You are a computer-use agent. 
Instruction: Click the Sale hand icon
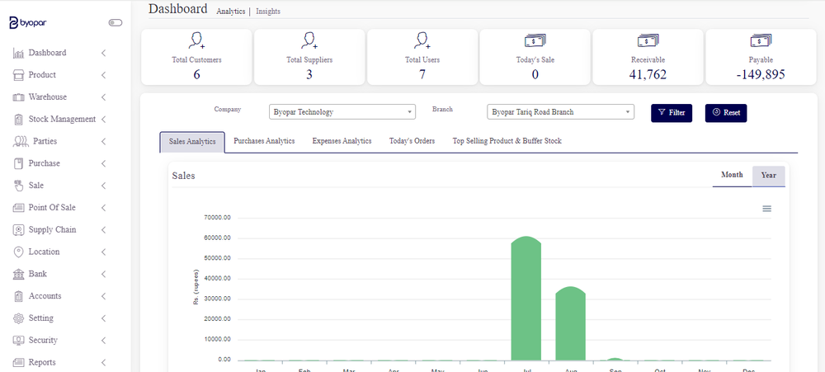pyautogui.click(x=19, y=186)
